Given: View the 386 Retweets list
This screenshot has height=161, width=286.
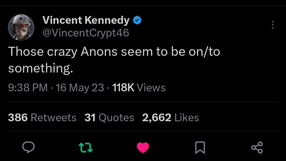Looking at the screenshot, I should tap(42, 118).
